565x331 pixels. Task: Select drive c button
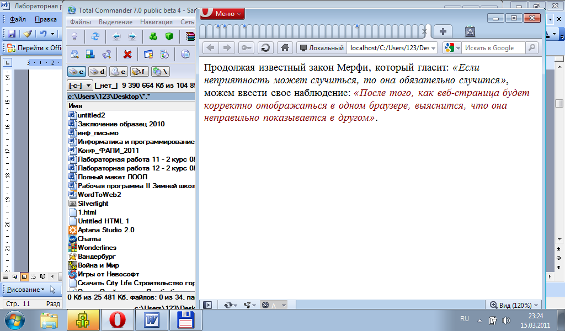(76, 72)
